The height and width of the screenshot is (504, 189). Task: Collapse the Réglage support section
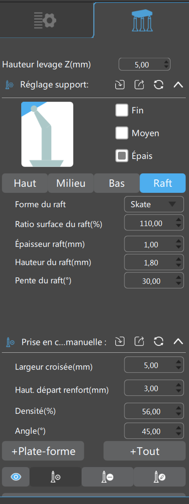(x=178, y=85)
